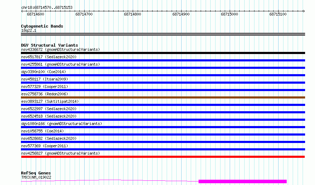Viewport: 315px width, 185px height.
Task: Click the blue bar under nsv6524518
Action: pos(163,120)
